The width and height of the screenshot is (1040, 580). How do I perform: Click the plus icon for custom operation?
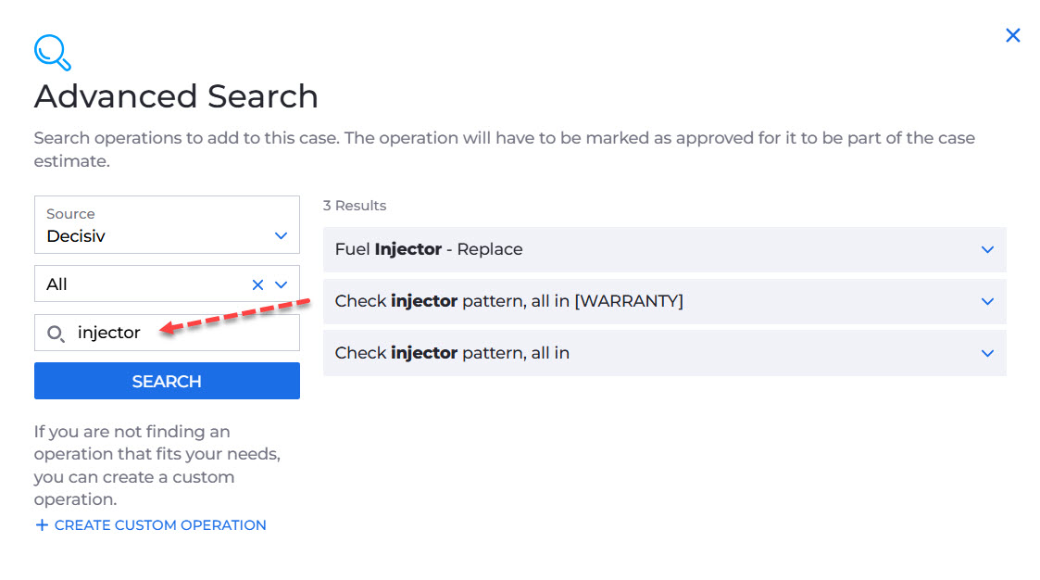[42, 525]
